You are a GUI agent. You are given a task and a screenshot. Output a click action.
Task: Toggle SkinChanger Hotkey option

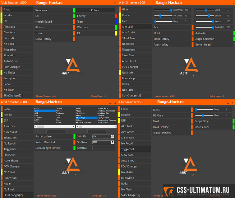coord(55,148)
